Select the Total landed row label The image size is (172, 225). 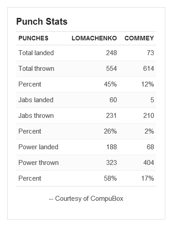36,53
